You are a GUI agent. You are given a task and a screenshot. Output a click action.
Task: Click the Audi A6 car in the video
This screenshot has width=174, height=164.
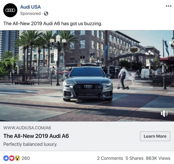88,84
